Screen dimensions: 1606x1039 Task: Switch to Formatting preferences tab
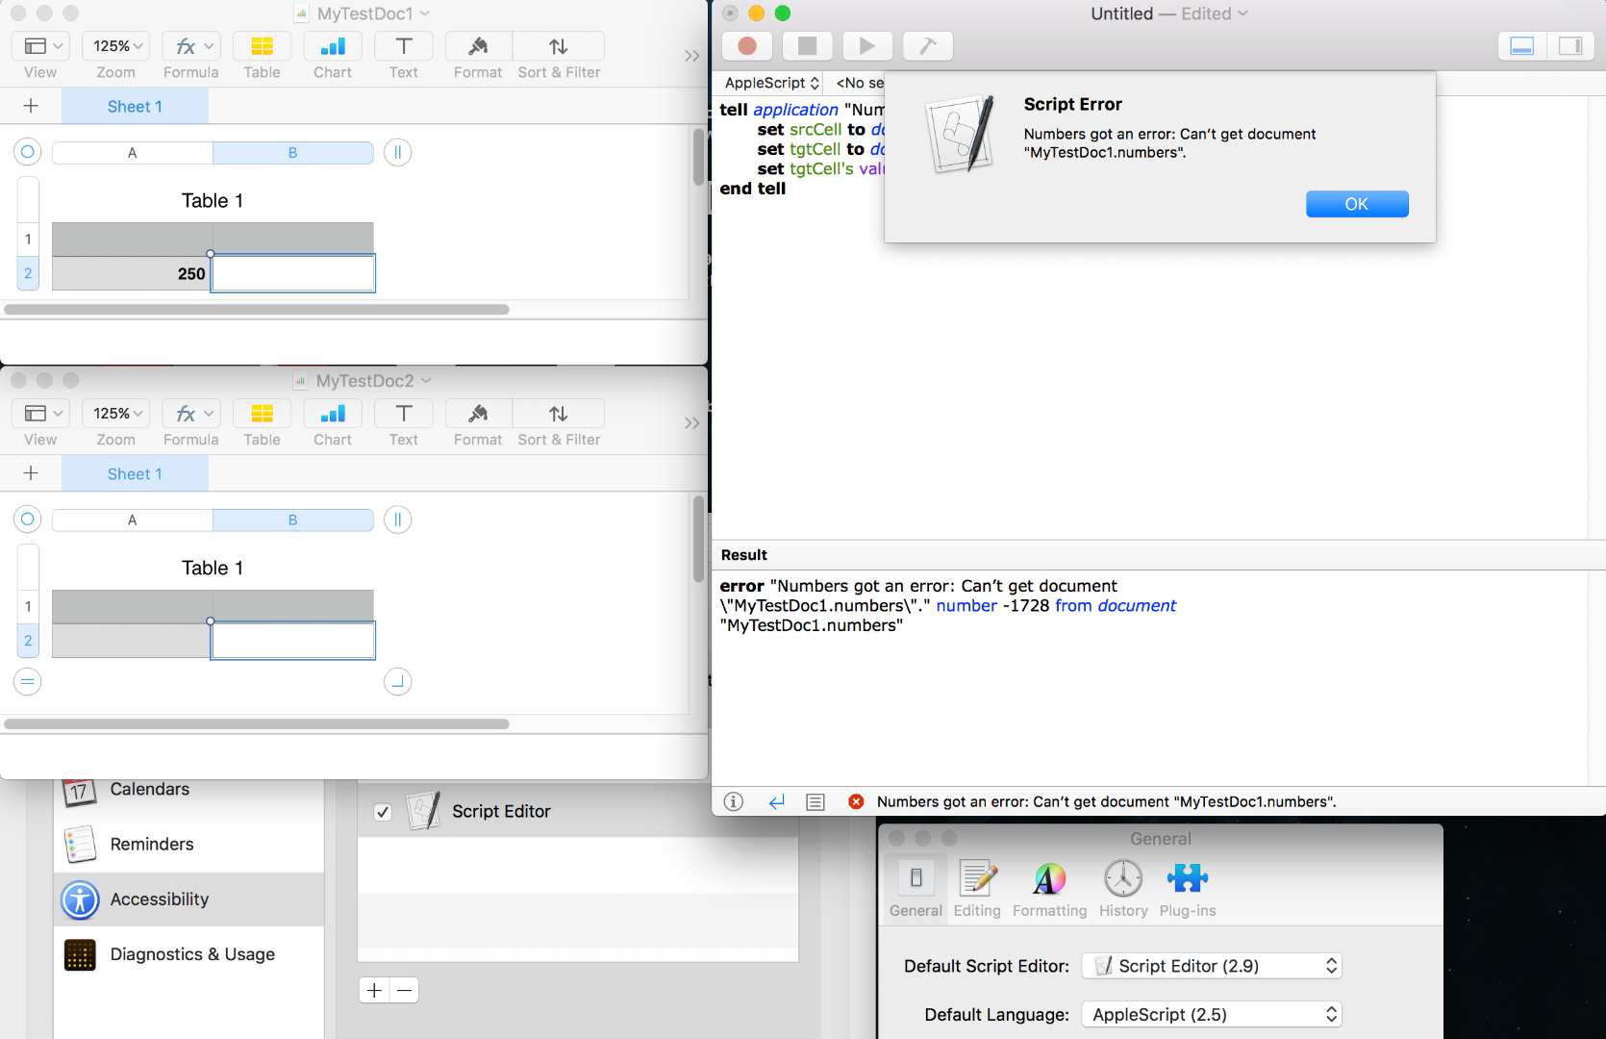tap(1049, 889)
